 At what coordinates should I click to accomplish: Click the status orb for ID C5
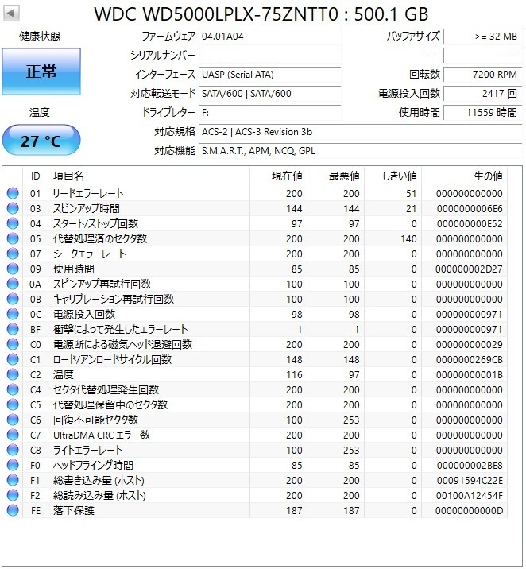click(13, 404)
